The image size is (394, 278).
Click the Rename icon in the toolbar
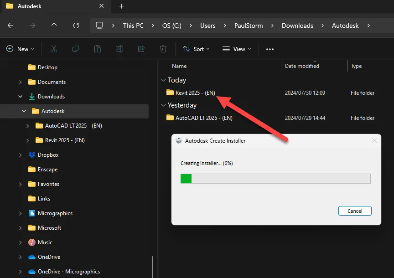(x=119, y=48)
